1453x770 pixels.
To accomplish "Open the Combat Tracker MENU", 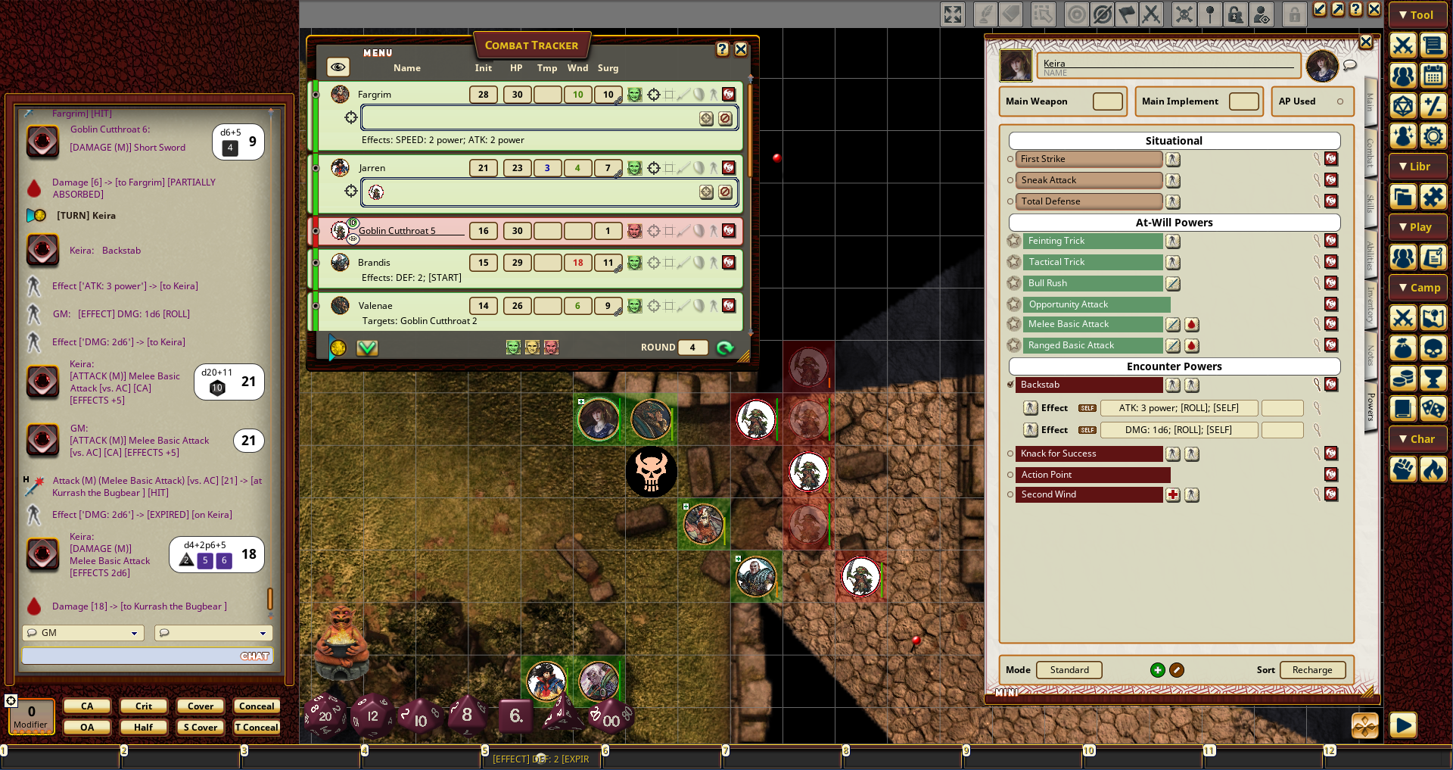I will coord(377,53).
